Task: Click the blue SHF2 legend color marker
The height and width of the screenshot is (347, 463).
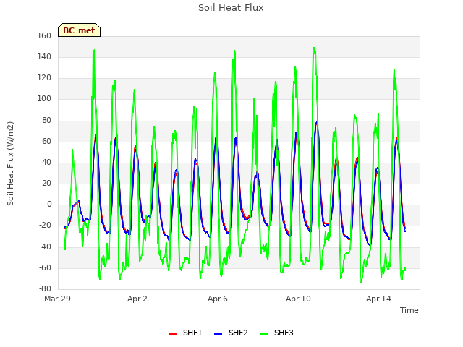Action: point(218,334)
